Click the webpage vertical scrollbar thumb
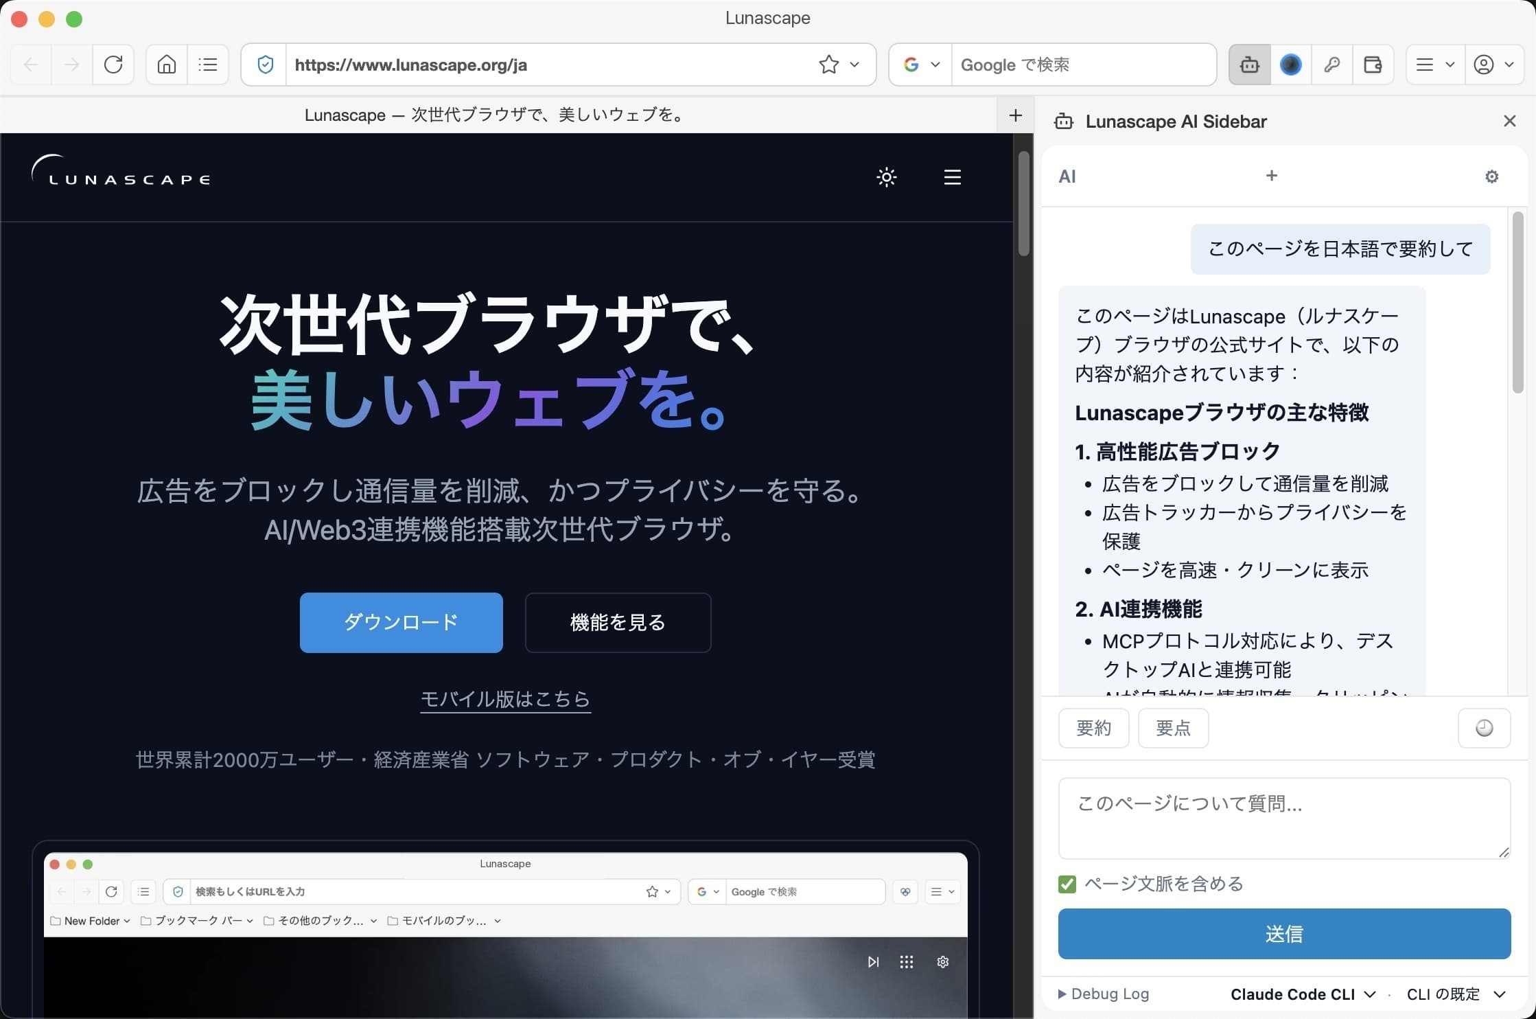 [x=1023, y=203]
